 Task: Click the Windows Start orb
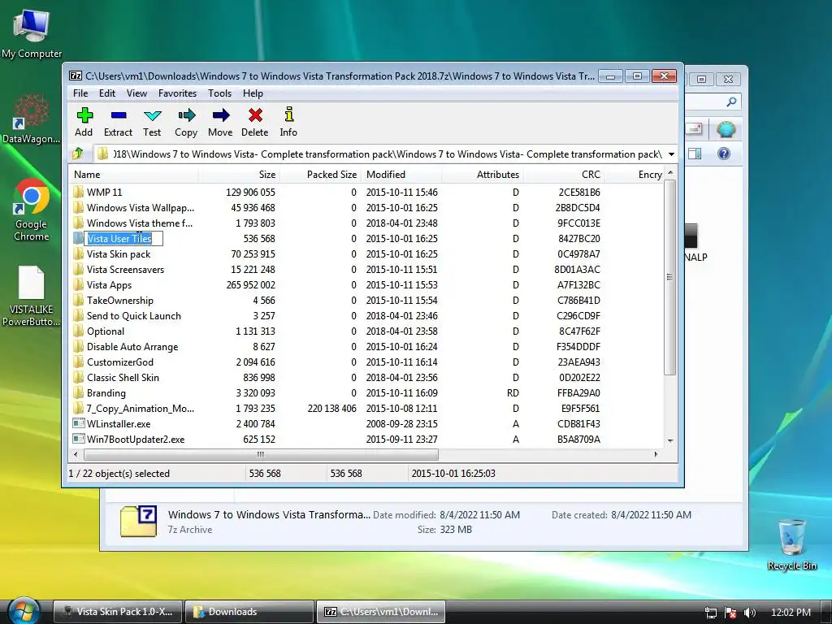coord(24,611)
